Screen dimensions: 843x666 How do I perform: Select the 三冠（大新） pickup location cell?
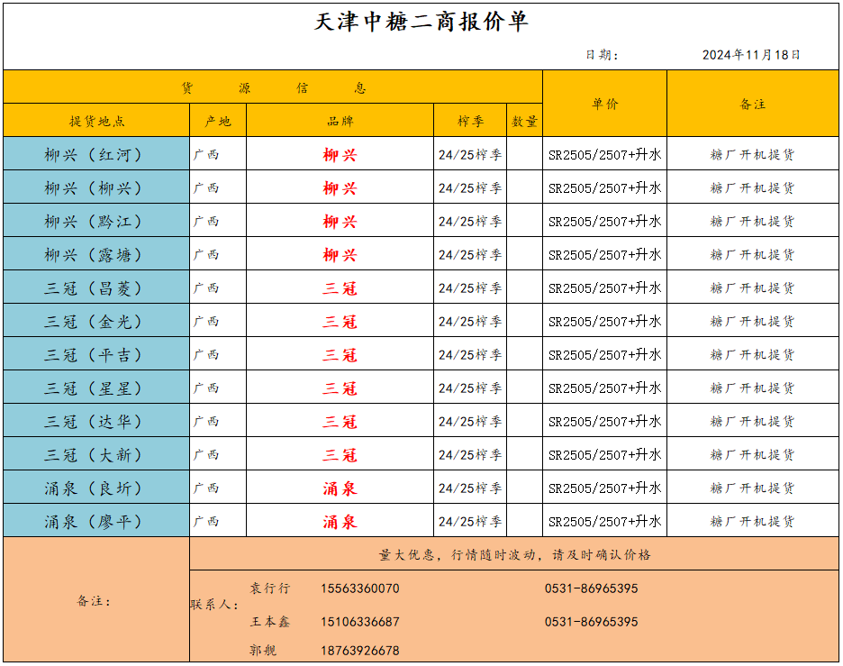coord(95,455)
